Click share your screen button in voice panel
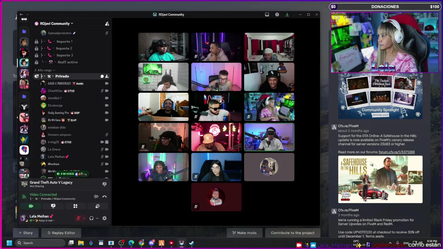 point(53,206)
